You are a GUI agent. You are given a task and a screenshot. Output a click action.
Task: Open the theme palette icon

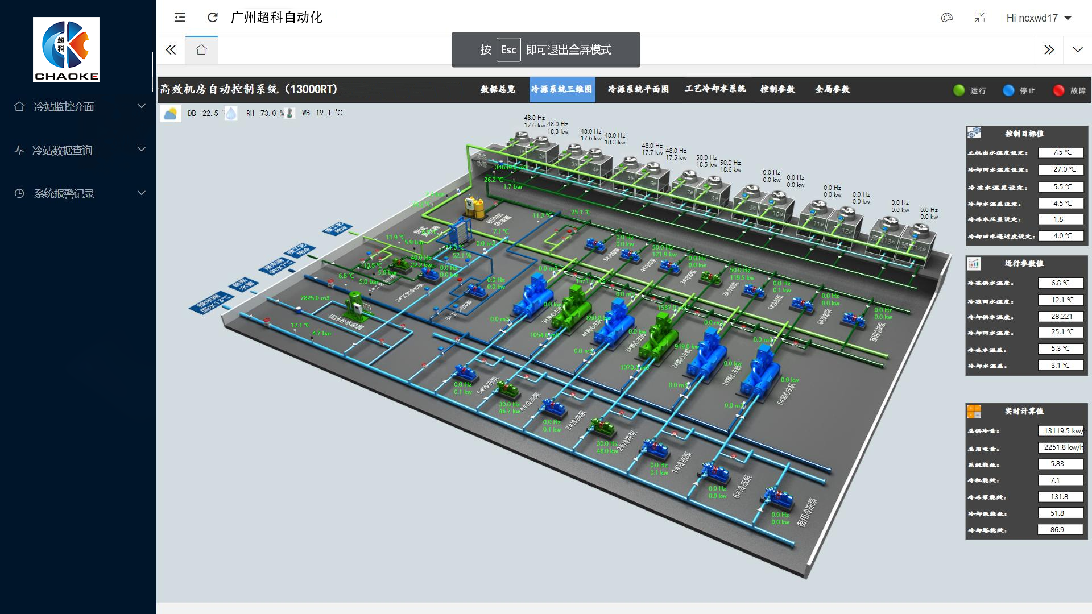pos(946,18)
